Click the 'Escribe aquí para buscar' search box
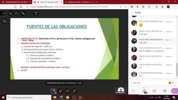The image size is (178, 100). pos(29,97)
